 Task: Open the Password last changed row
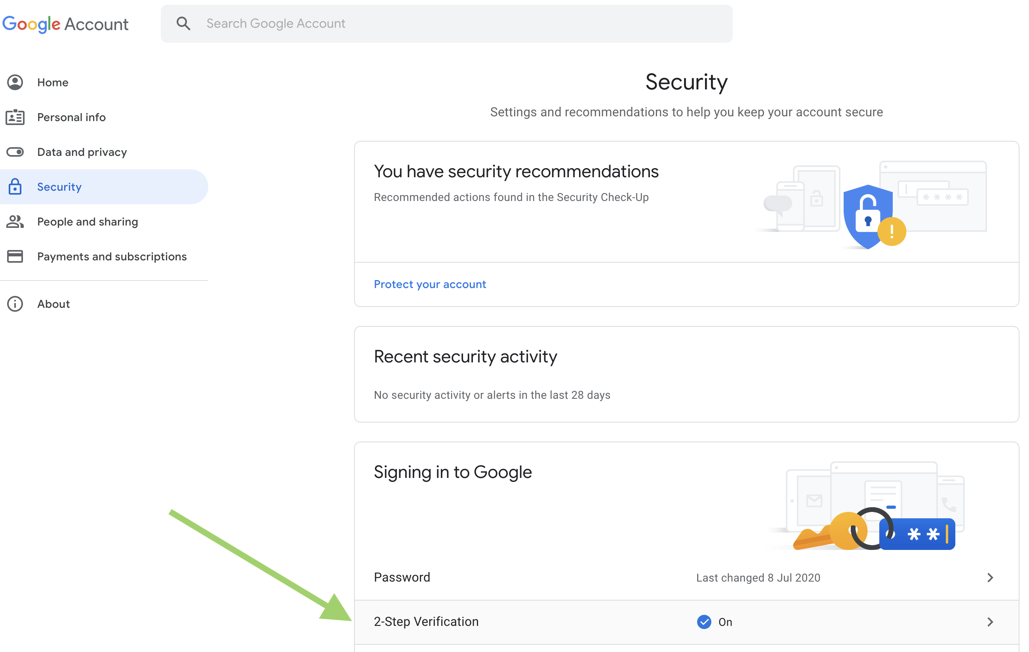pyautogui.click(x=758, y=578)
